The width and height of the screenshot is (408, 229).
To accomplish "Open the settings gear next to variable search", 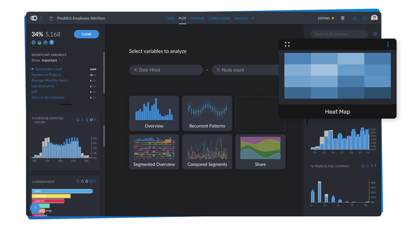I will (x=375, y=34).
